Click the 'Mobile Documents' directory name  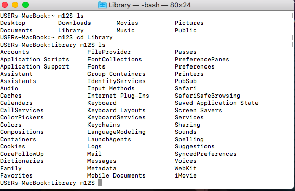[x=117, y=175]
